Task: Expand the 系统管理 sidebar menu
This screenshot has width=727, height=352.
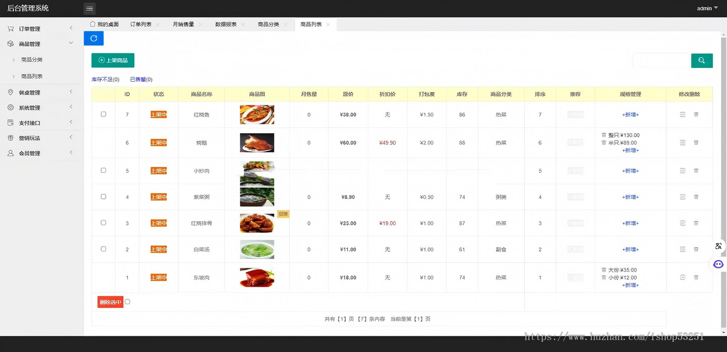Action: click(41, 108)
